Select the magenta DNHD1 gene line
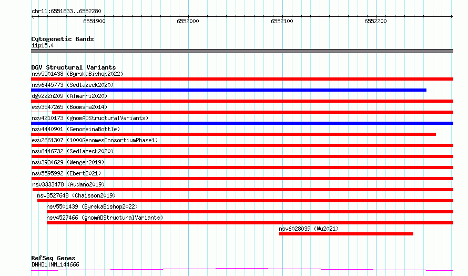 tap(242, 270)
